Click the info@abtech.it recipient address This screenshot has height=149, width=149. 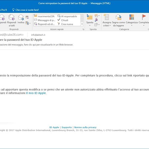pyautogui.click(x=38, y=35)
